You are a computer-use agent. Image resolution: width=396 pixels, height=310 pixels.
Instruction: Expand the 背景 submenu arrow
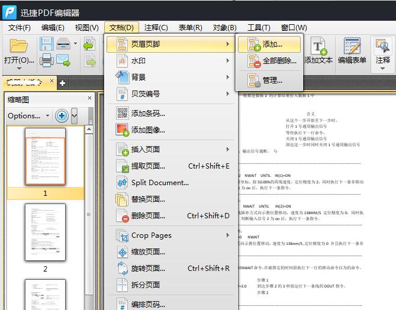tap(227, 77)
